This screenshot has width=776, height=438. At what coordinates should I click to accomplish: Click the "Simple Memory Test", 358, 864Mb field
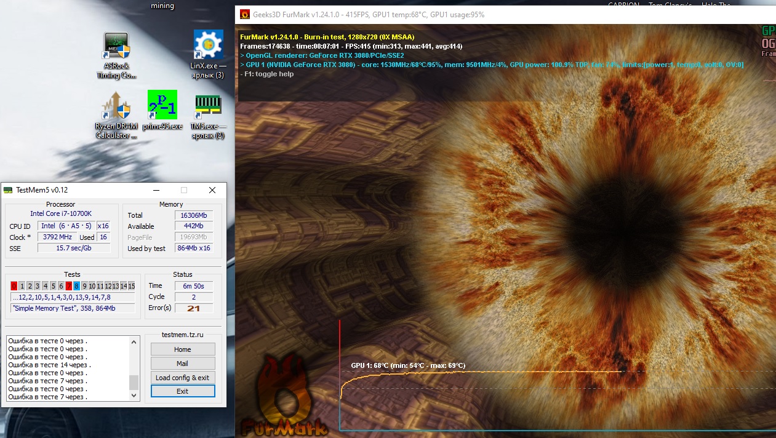pyautogui.click(x=73, y=308)
